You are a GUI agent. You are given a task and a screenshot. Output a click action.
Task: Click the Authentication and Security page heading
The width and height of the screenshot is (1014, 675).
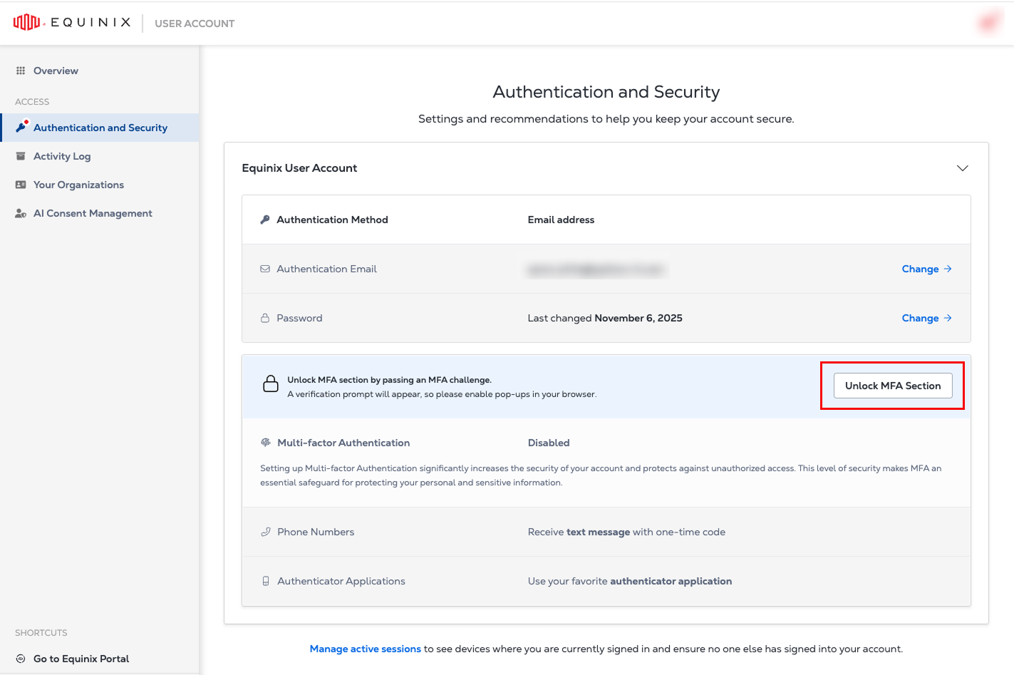coord(606,92)
